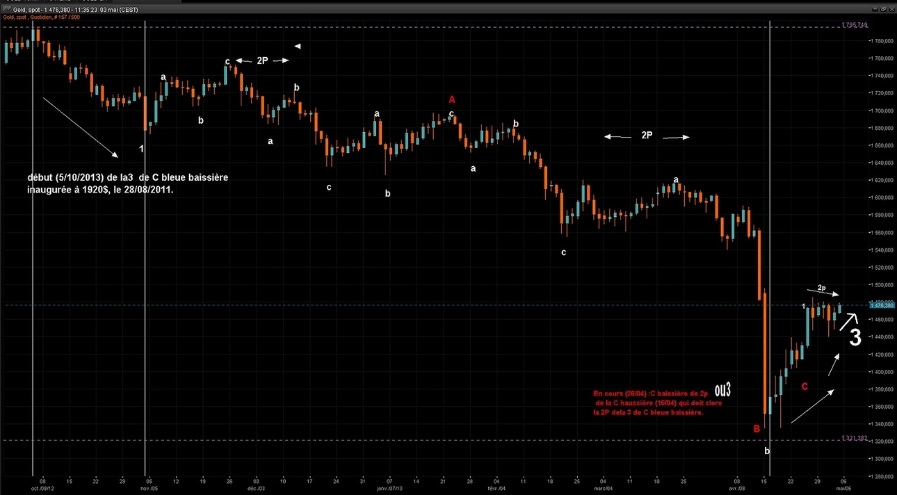
Task: Click the restore window icon
Action: tap(883, 9)
